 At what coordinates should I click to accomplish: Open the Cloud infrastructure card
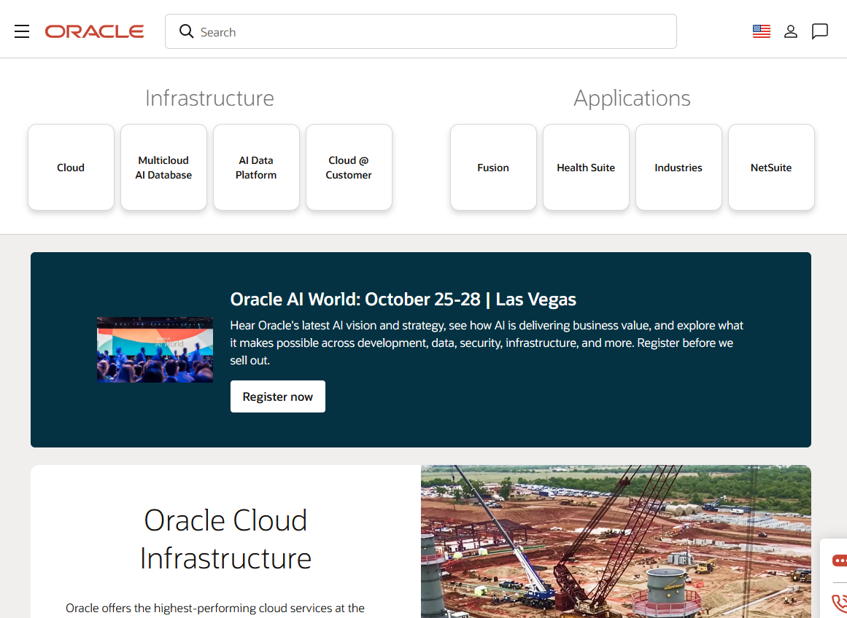tap(71, 168)
